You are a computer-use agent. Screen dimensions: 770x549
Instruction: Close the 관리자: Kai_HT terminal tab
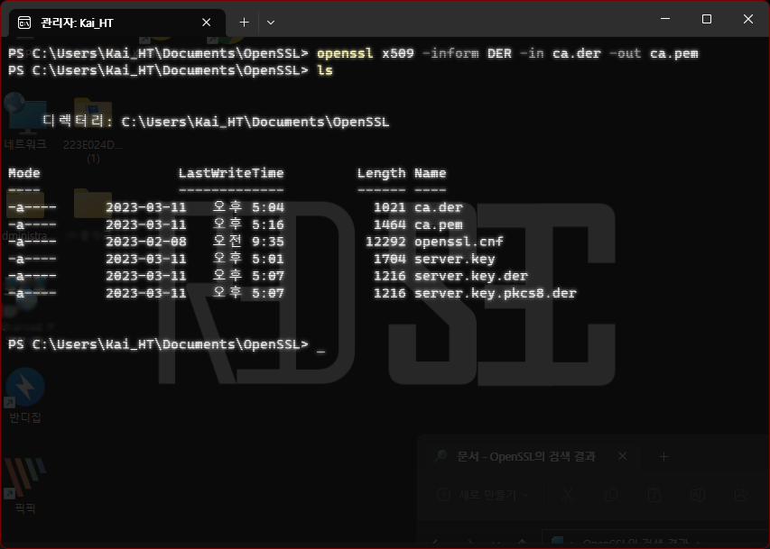coord(206,23)
